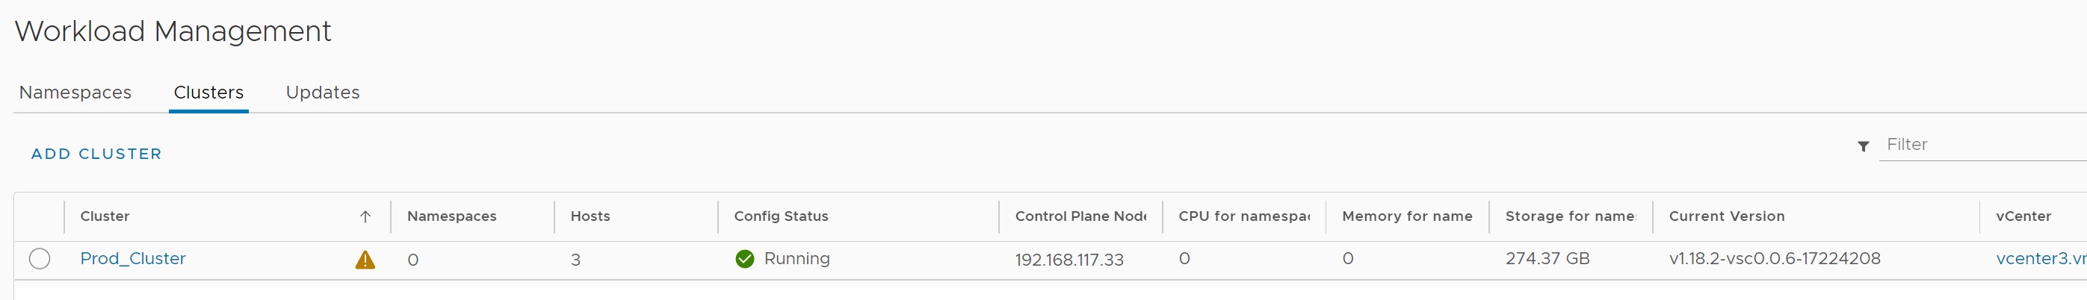Click the Memory for namespaces column header

[1406, 216]
